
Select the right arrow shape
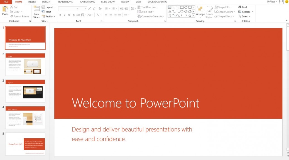[182, 11]
